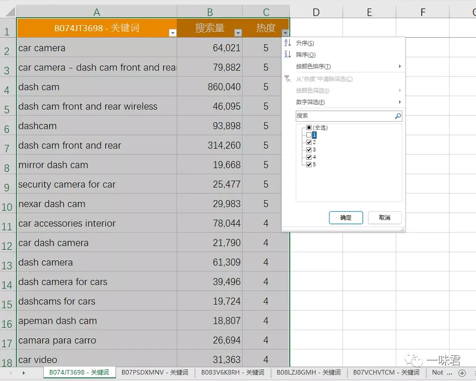
Task: Click the 取消 button
Action: (x=385, y=218)
